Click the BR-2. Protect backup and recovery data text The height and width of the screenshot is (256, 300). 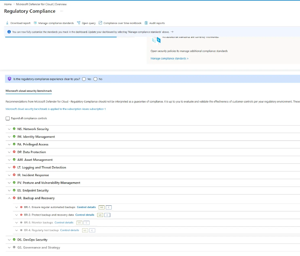click(49, 215)
